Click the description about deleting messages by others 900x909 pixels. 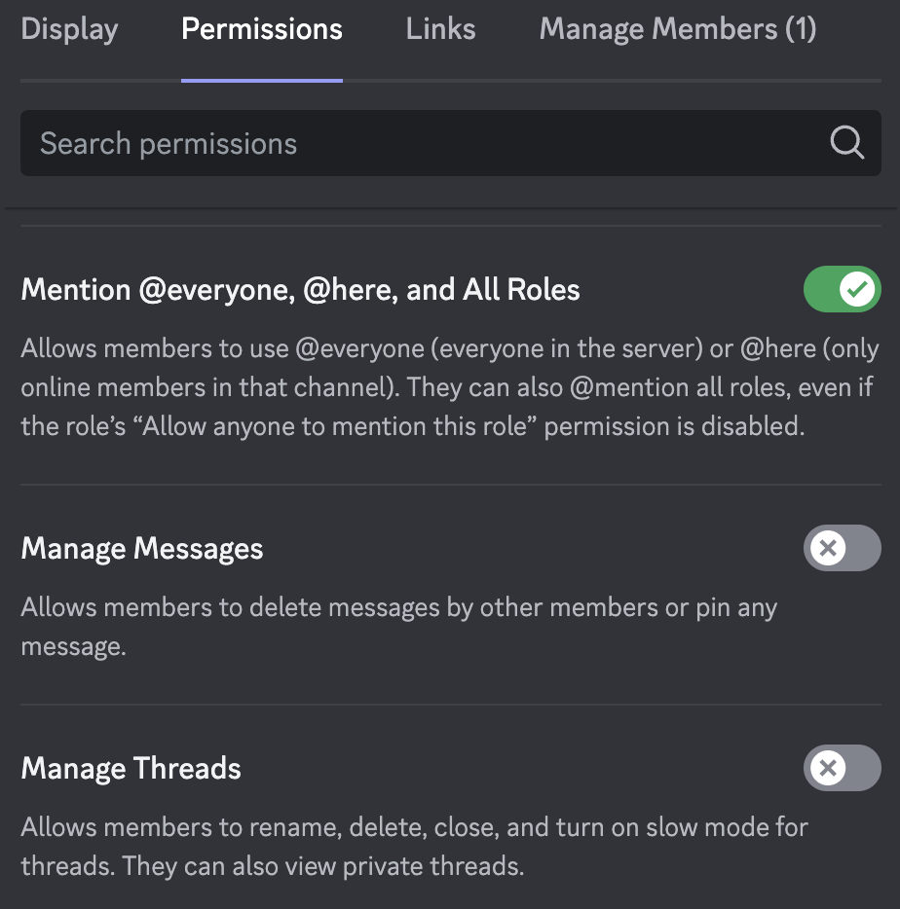click(x=399, y=627)
